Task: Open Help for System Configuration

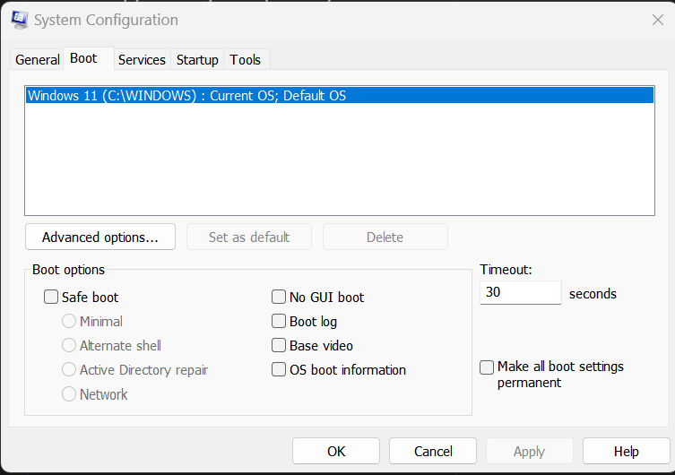Action: (626, 452)
